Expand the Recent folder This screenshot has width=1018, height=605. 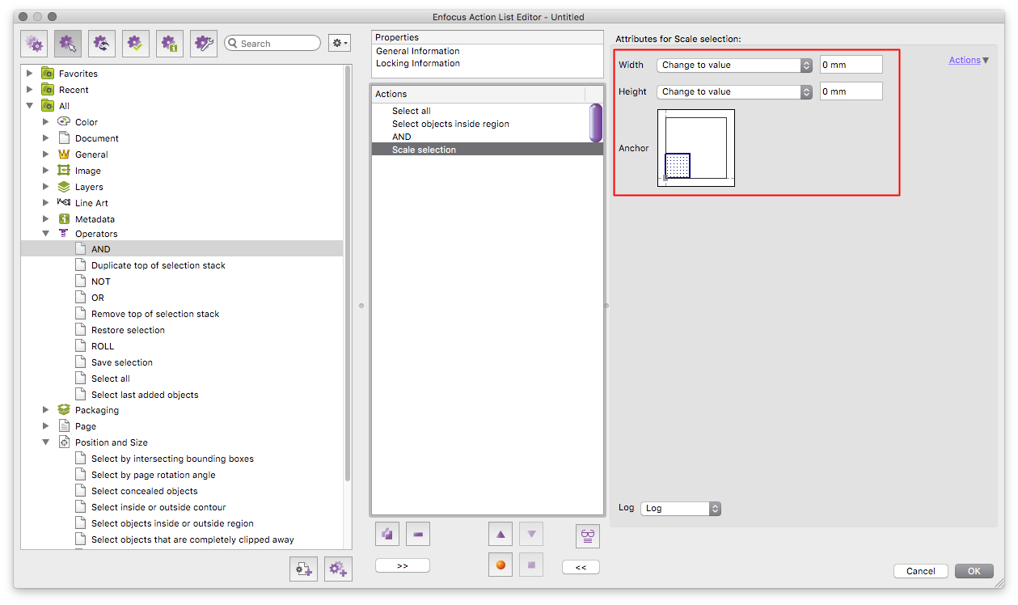coord(30,90)
